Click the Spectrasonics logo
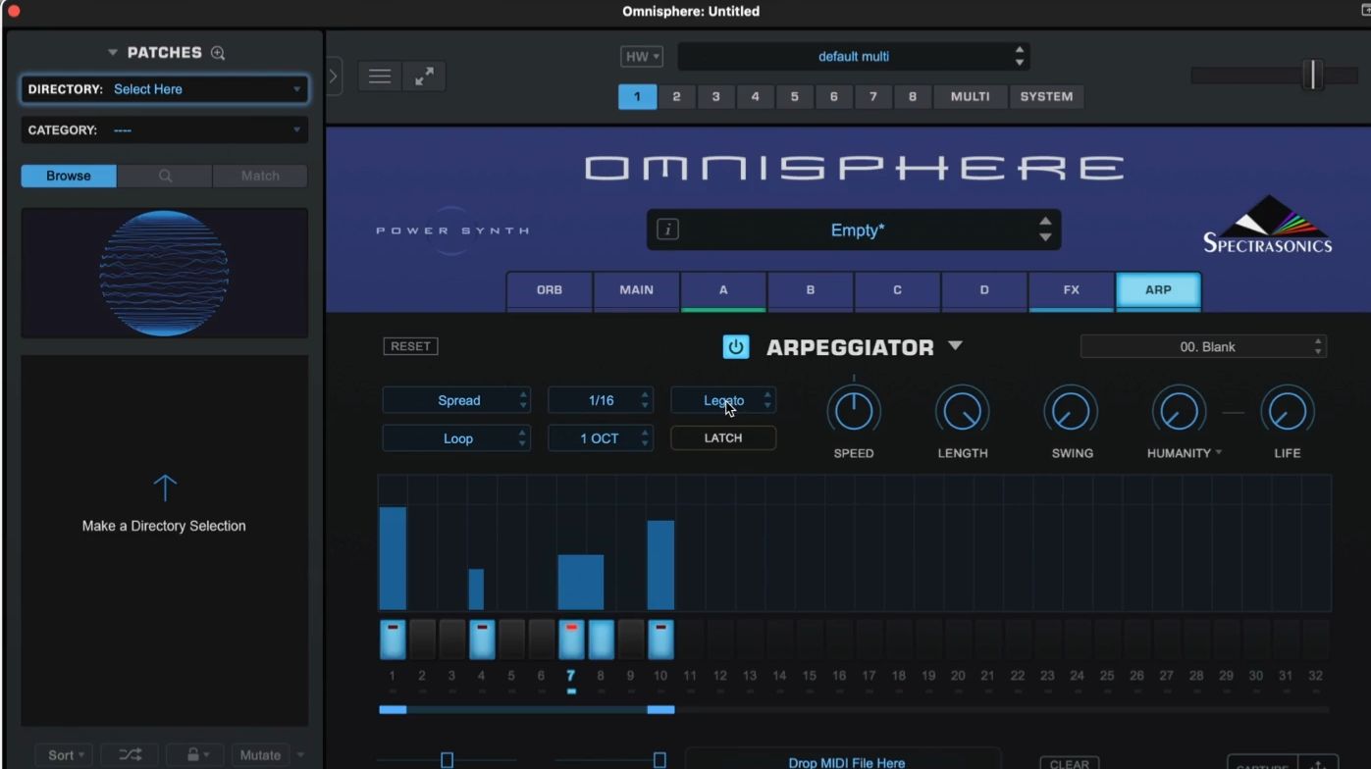The width and height of the screenshot is (1371, 769). (x=1268, y=225)
